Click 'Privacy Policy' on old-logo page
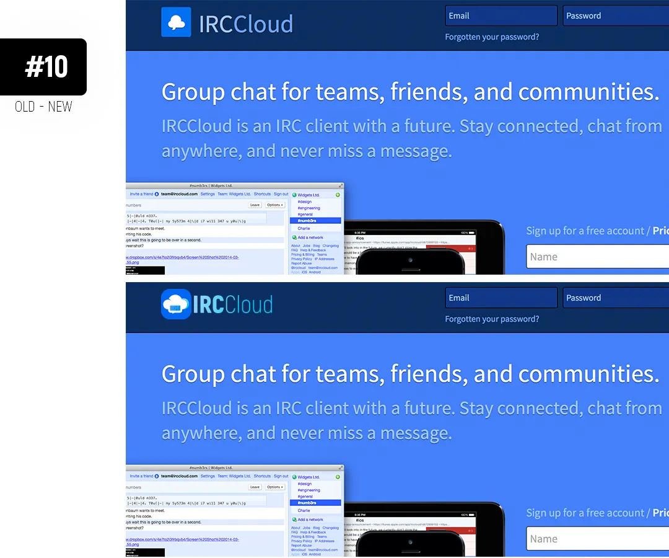This screenshot has width=669, height=558. tap(302, 259)
